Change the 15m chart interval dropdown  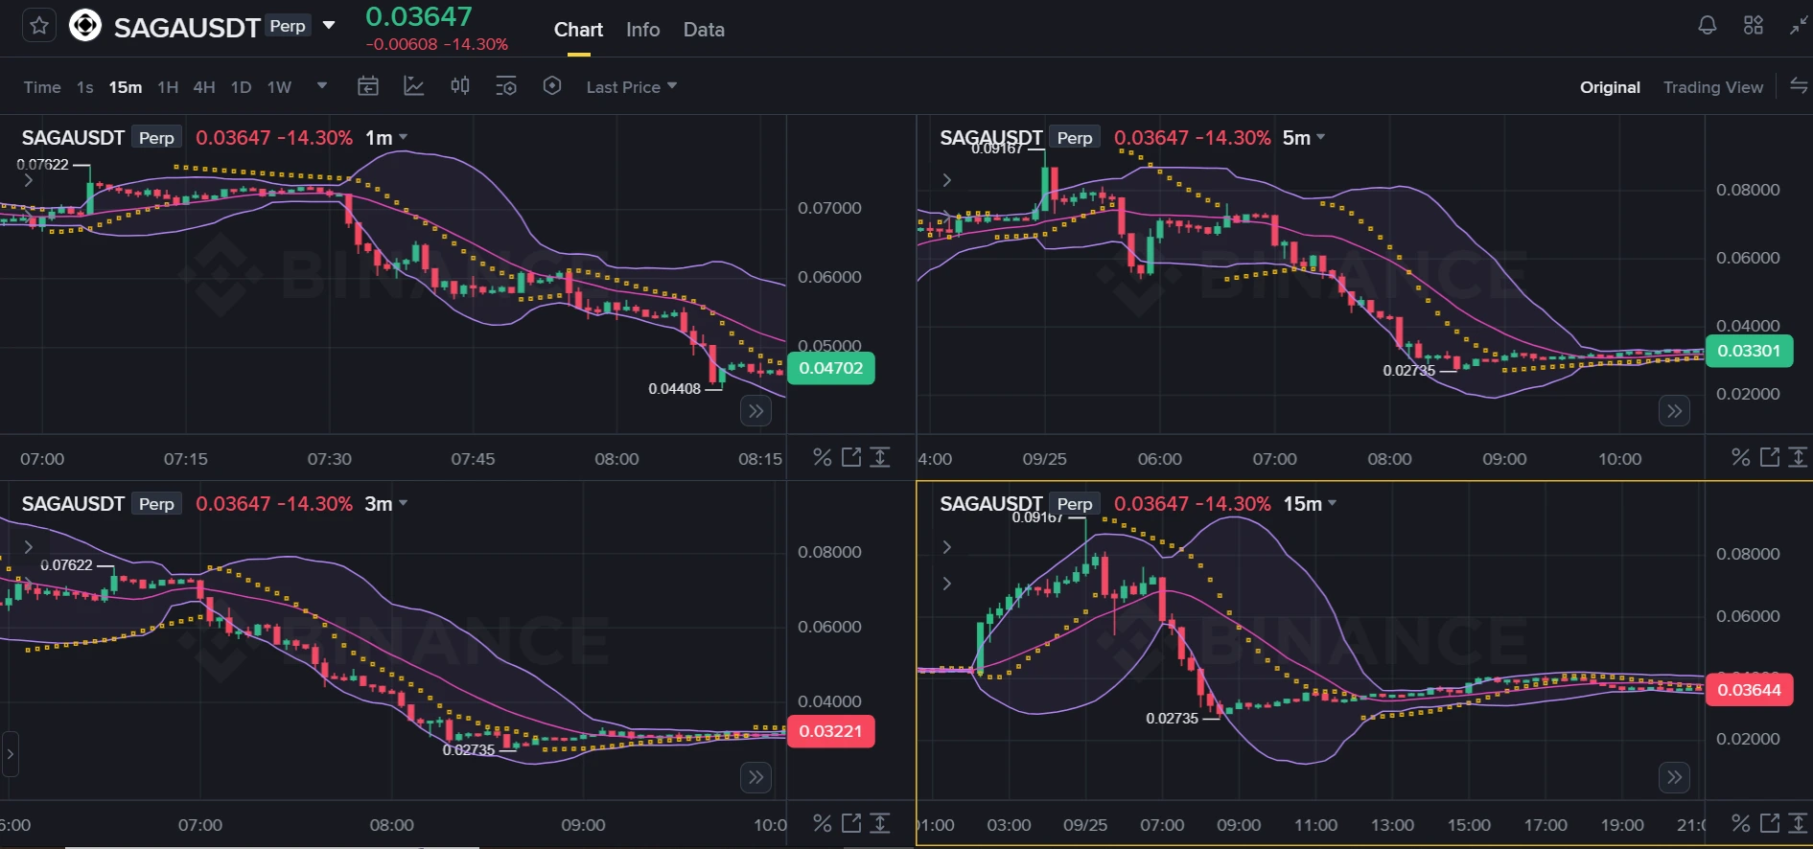1310,504
